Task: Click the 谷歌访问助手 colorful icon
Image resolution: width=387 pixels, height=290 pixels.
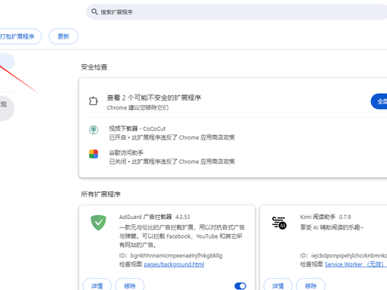Action: (94, 154)
